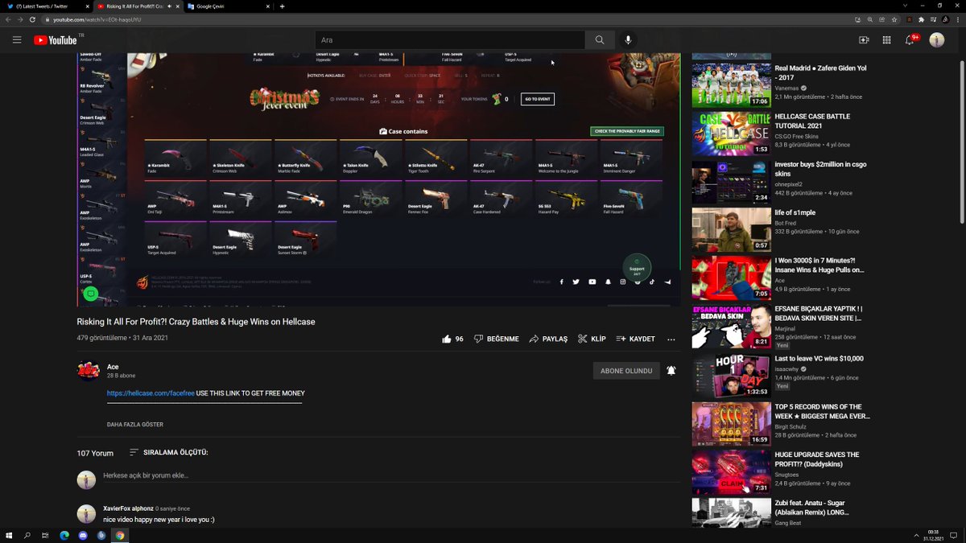966x543 pixels.
Task: Create a clip with KLİP scissors
Action: [x=592, y=339]
